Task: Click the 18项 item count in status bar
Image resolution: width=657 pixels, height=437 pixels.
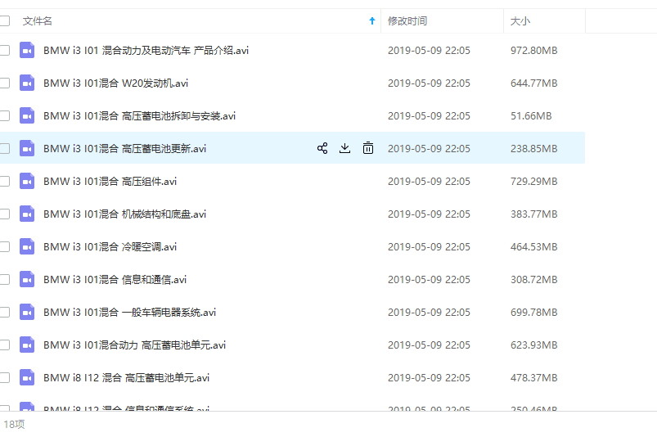Action: [x=14, y=425]
